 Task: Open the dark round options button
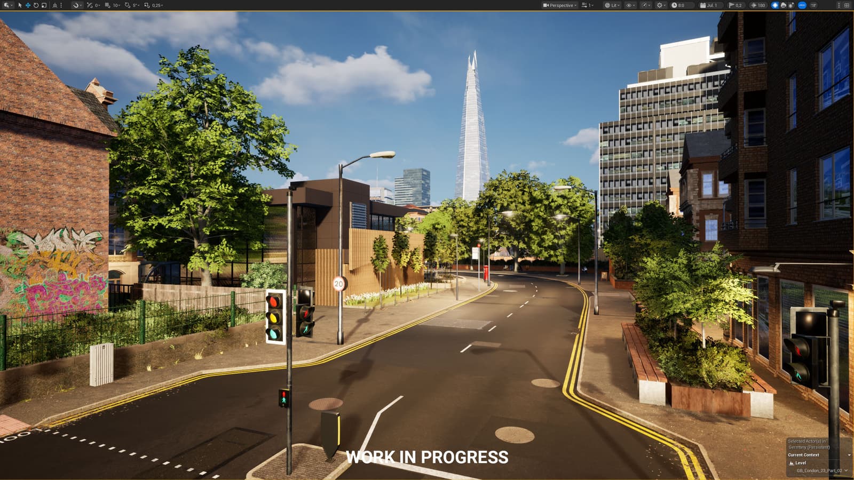813,5
